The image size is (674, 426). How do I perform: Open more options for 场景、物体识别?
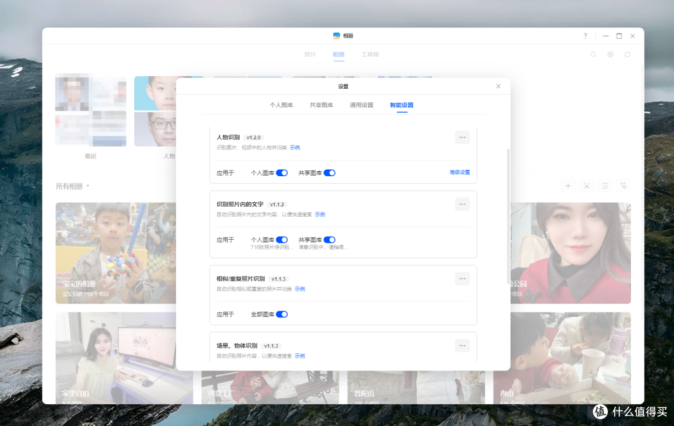pos(462,345)
